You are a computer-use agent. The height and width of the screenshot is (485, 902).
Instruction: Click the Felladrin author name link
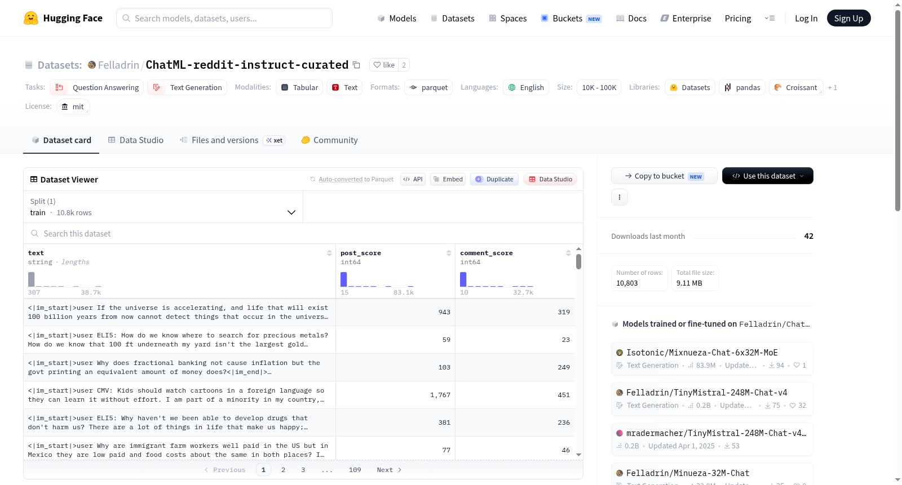(x=118, y=65)
